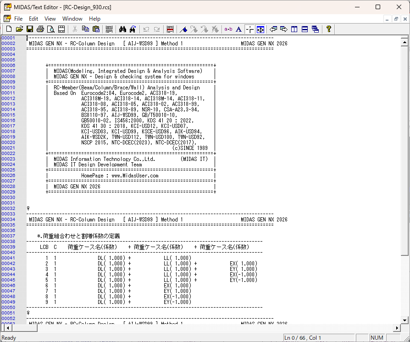Click the (c)SINCE 1989 text
Screen dimensions: 410x342
coord(190,148)
